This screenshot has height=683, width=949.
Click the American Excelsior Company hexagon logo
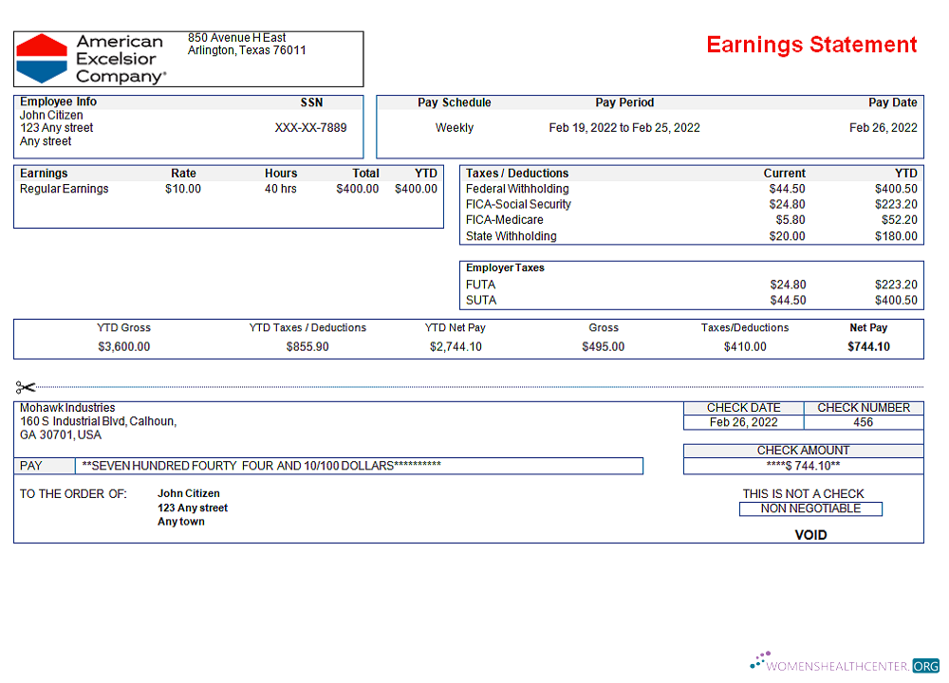click(x=43, y=59)
